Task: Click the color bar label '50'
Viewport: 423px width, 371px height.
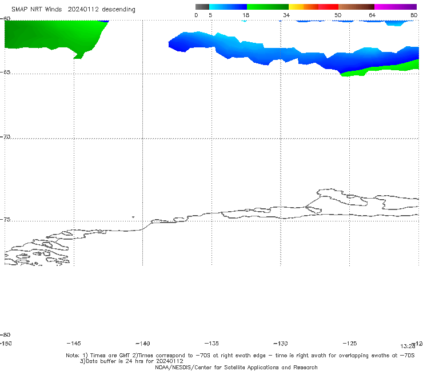Action: [338, 15]
